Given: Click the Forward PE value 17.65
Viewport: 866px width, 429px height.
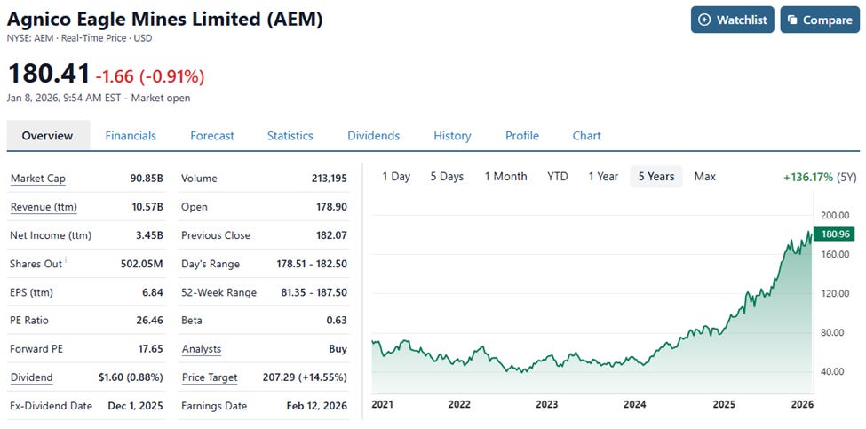Looking at the screenshot, I should [150, 349].
